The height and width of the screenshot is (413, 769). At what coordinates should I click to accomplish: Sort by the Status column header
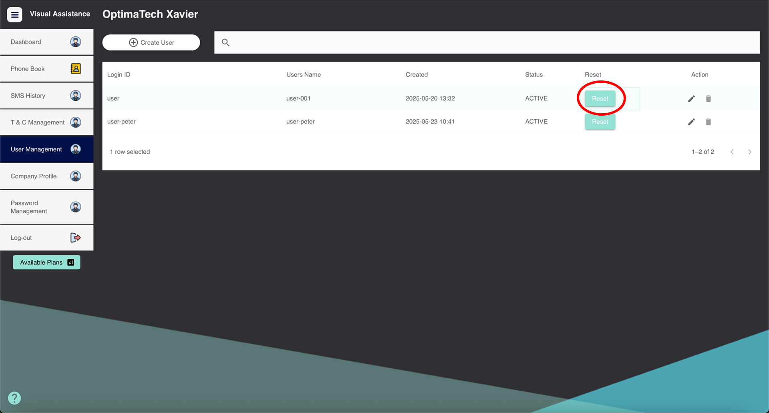coord(534,74)
